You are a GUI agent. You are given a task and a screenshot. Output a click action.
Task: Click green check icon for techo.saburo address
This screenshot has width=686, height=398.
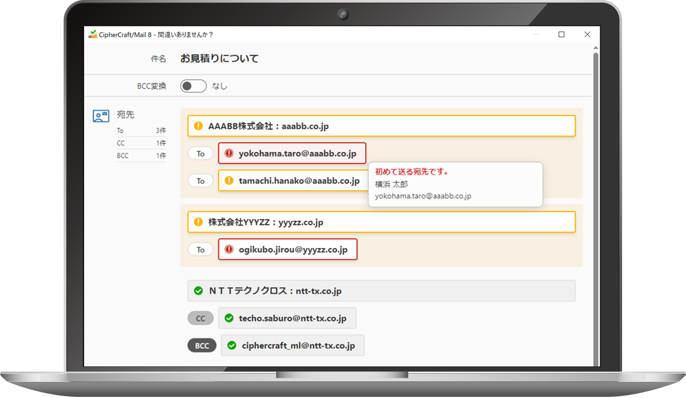pos(229,318)
